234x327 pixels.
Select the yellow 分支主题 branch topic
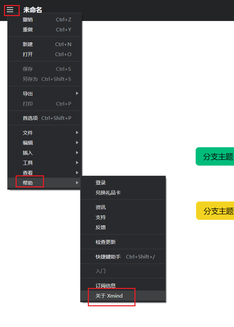click(x=215, y=211)
